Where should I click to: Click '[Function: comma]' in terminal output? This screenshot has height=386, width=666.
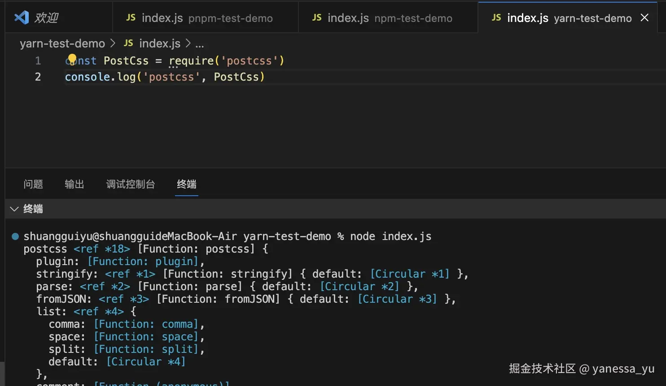pyautogui.click(x=146, y=324)
